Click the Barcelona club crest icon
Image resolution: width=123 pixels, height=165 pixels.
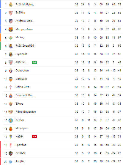coord(11,29)
